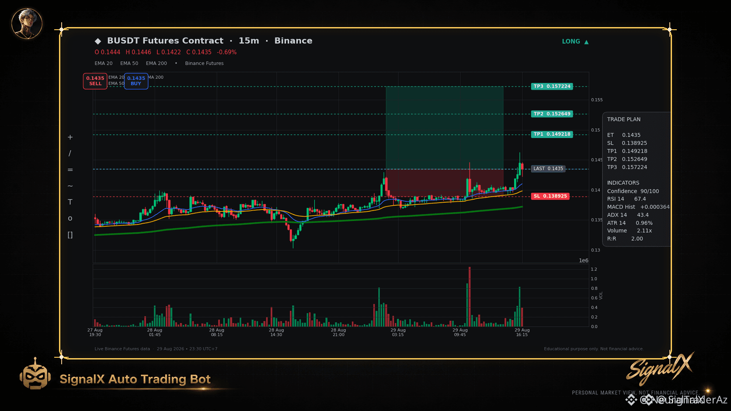The width and height of the screenshot is (731, 411).
Task: Click EMA 50 in the indicator row
Action: 129,63
